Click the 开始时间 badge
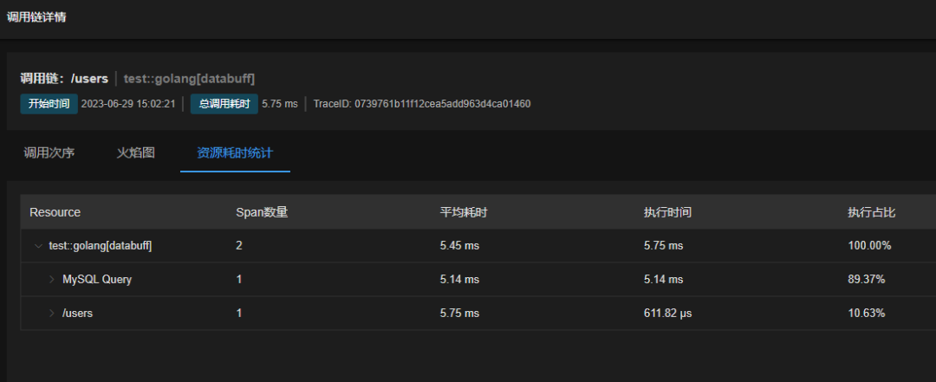The image size is (936, 382). (49, 104)
